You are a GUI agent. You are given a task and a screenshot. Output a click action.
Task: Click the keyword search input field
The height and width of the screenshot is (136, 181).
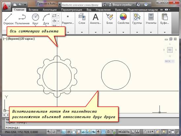click(81, 5)
